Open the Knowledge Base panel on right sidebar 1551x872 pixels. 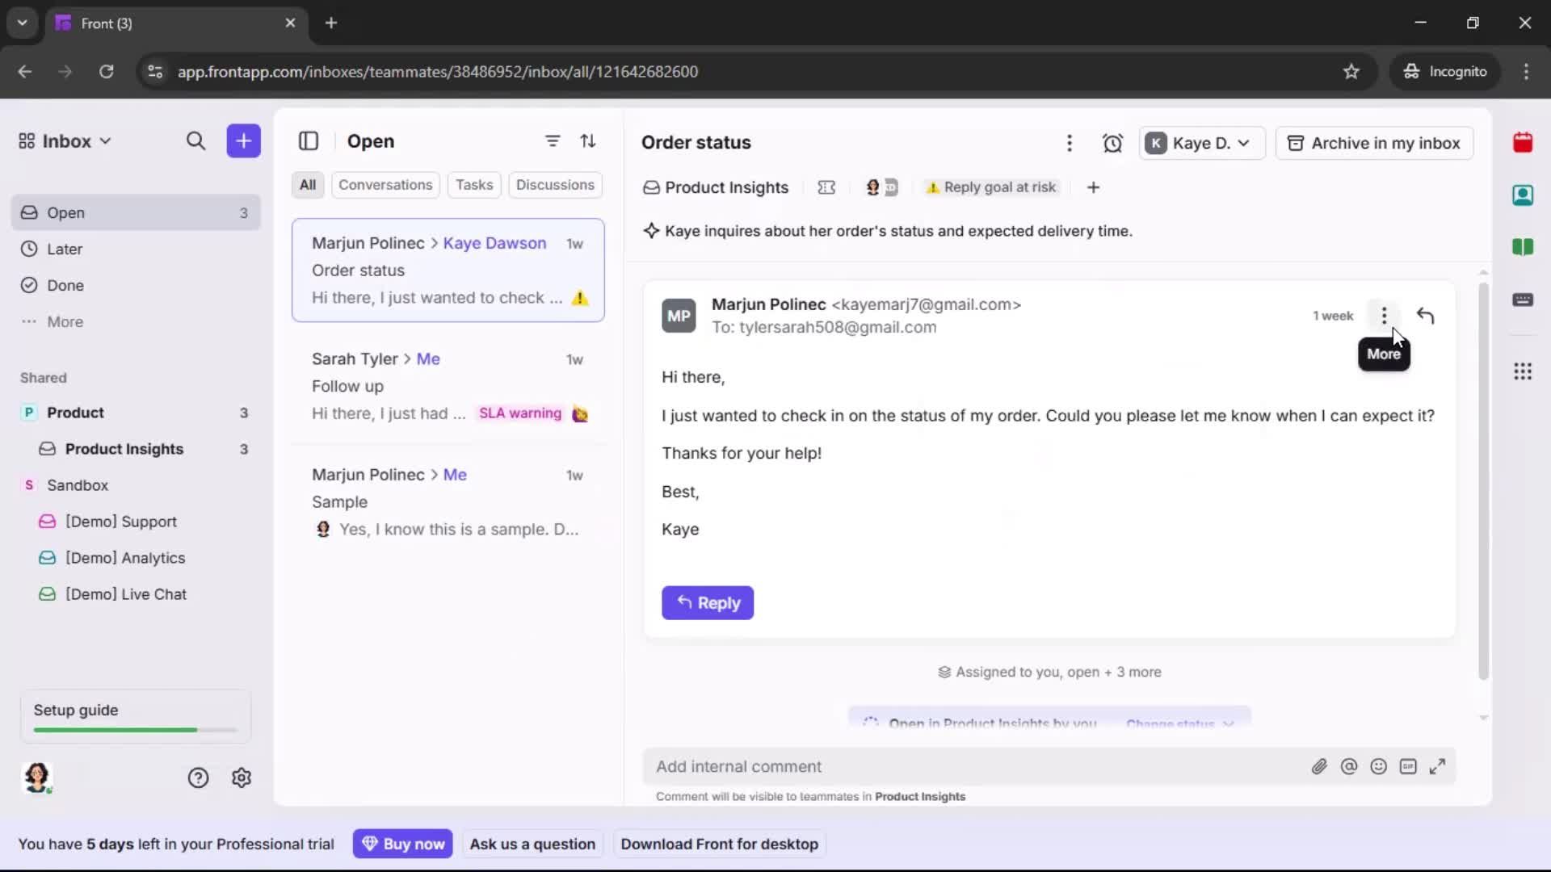(x=1524, y=248)
